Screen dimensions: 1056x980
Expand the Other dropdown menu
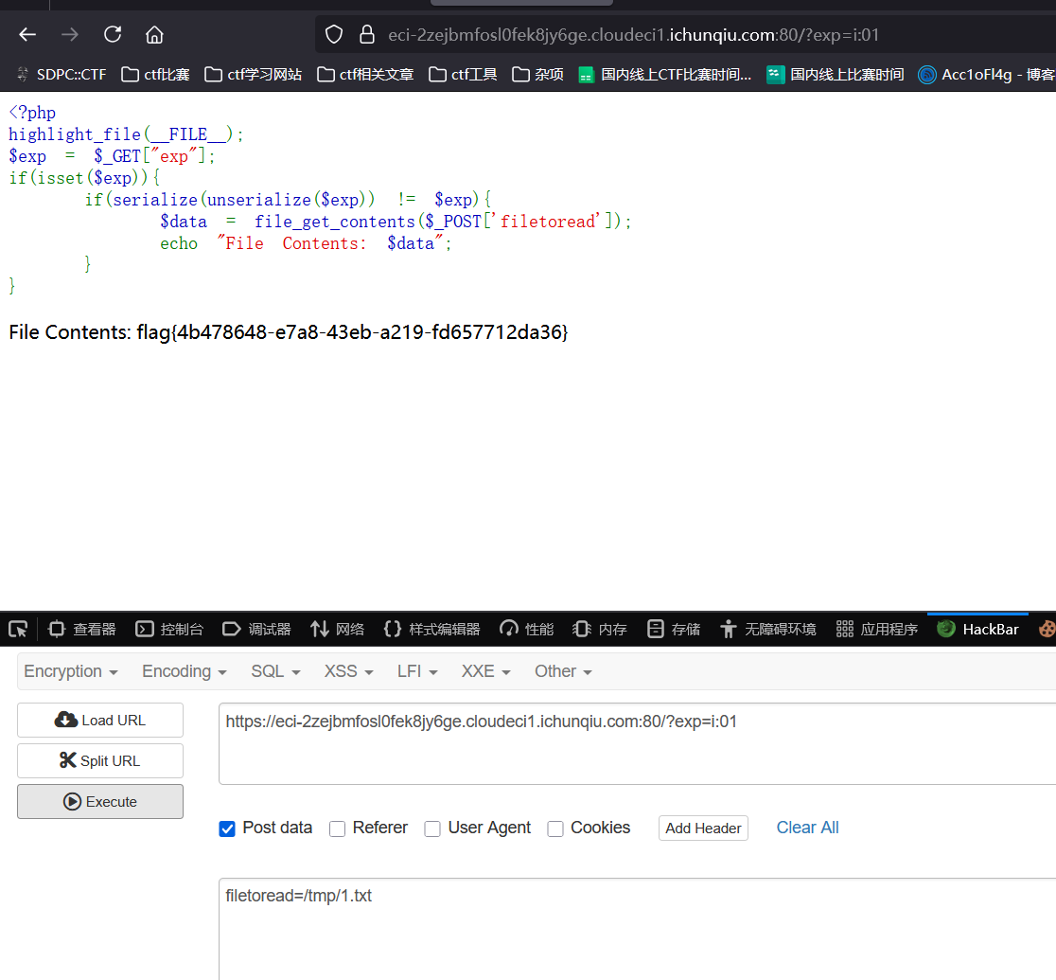[563, 671]
